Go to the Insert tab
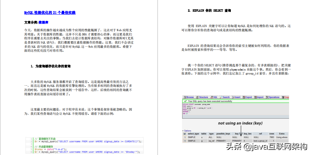The height and width of the screenshot is (155, 312). pyautogui.click(x=236, y=97)
